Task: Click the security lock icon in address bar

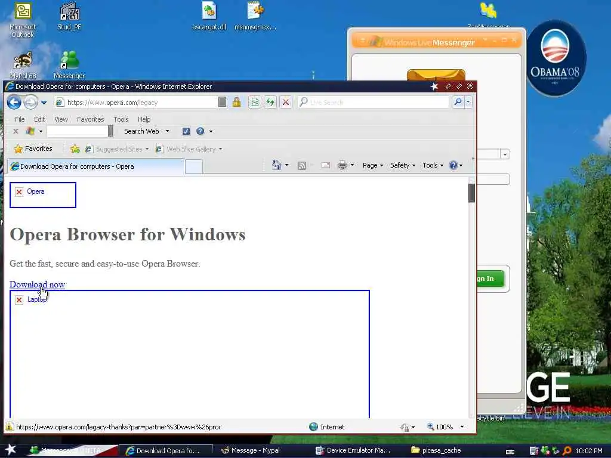Action: tap(236, 103)
